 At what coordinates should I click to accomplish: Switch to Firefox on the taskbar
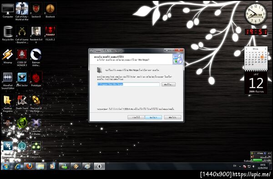pos(29,166)
